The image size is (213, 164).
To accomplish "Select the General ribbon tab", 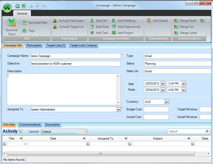I will tap(22, 13).
